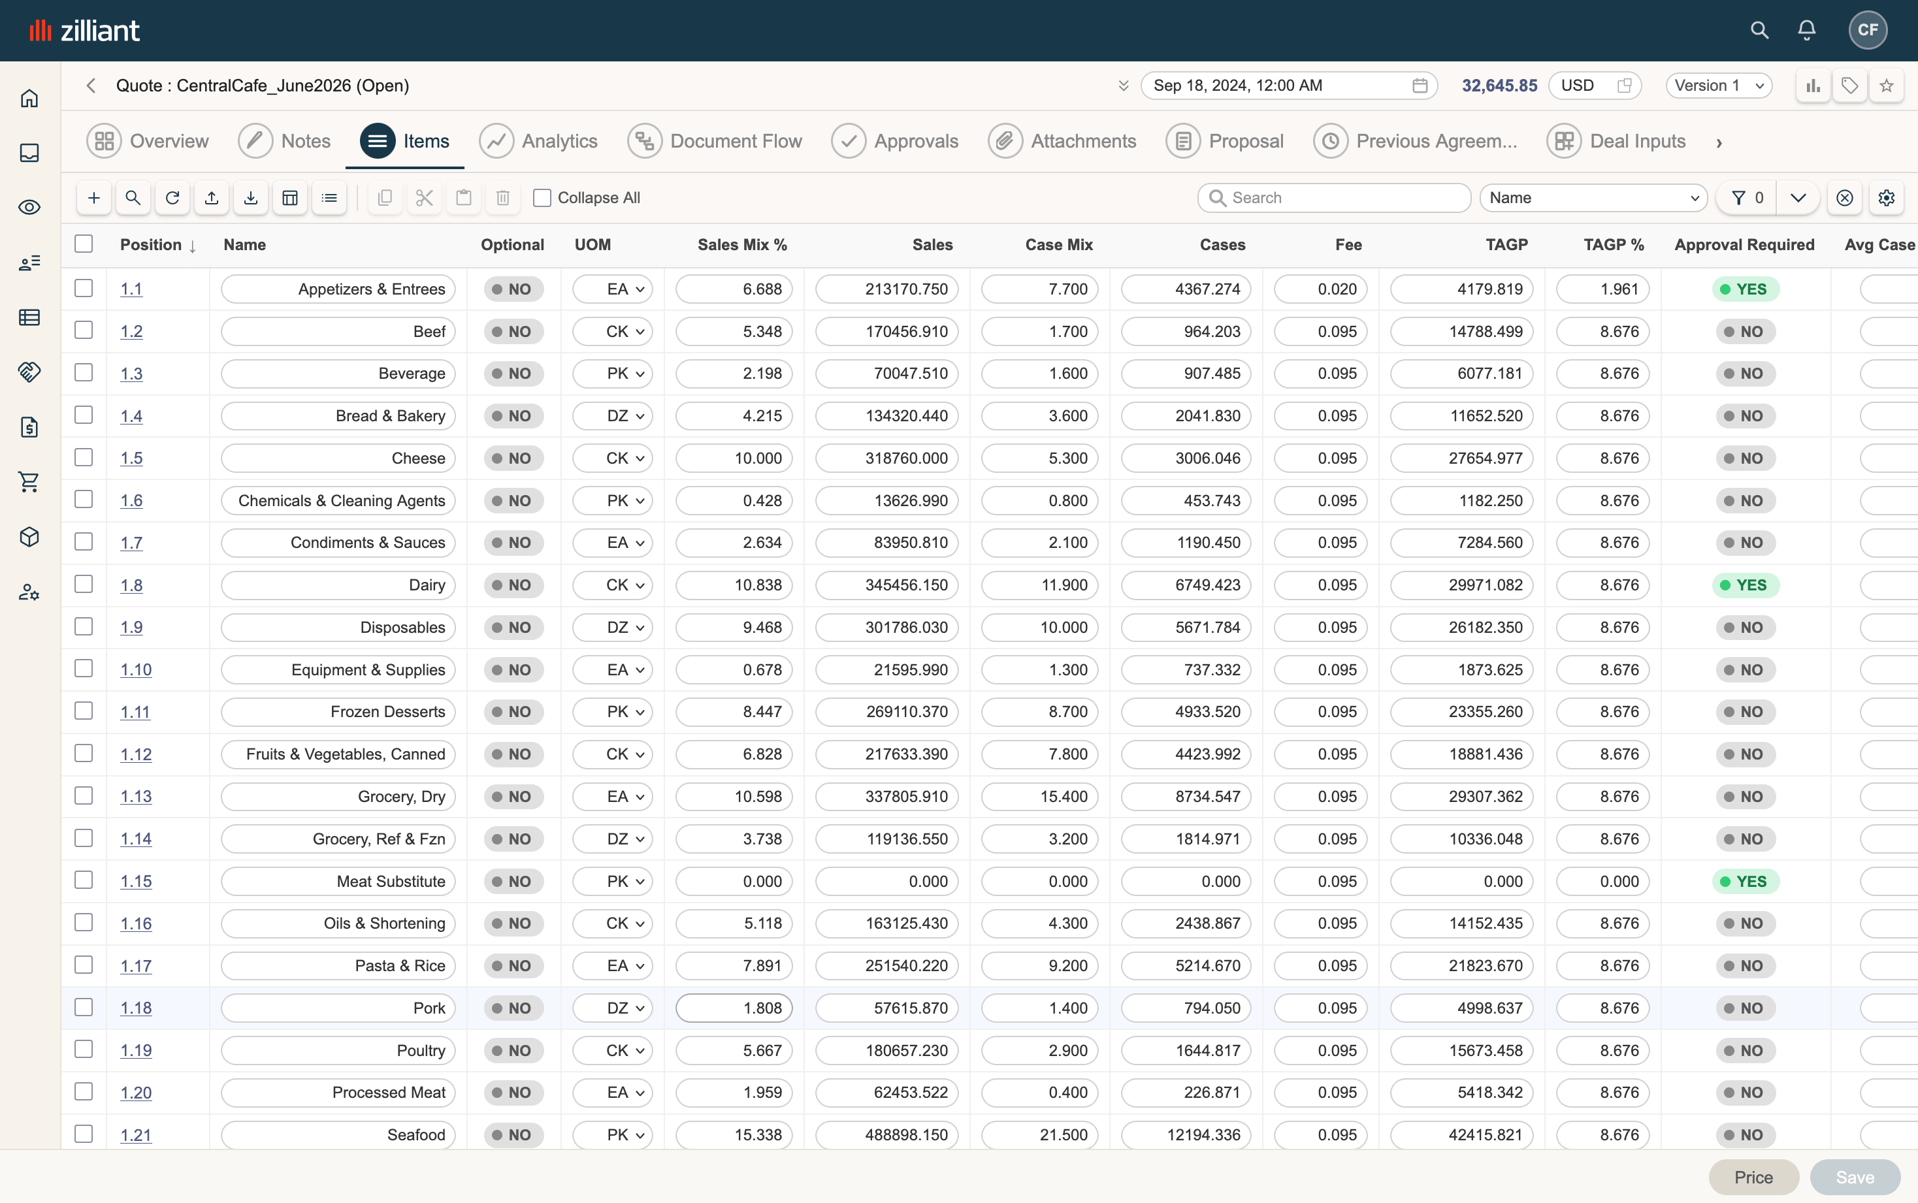The height and width of the screenshot is (1203, 1918).
Task: Open the Version 1 dropdown
Action: click(x=1718, y=85)
